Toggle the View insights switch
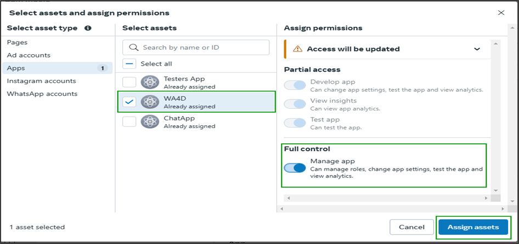Image resolution: width=519 pixels, height=244 pixels. point(295,104)
